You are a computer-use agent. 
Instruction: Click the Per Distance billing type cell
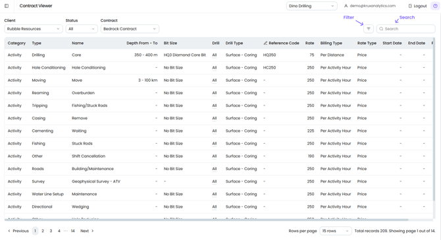[x=332, y=55]
